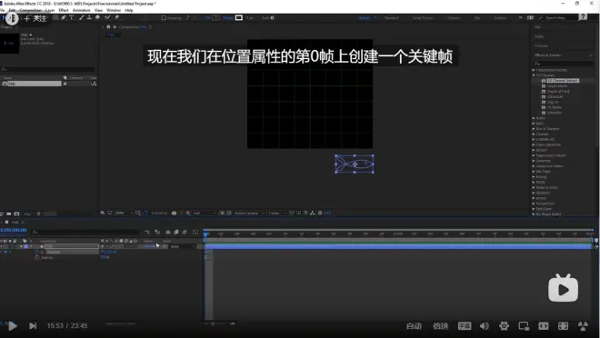Open the Animation menu

click(x=82, y=10)
